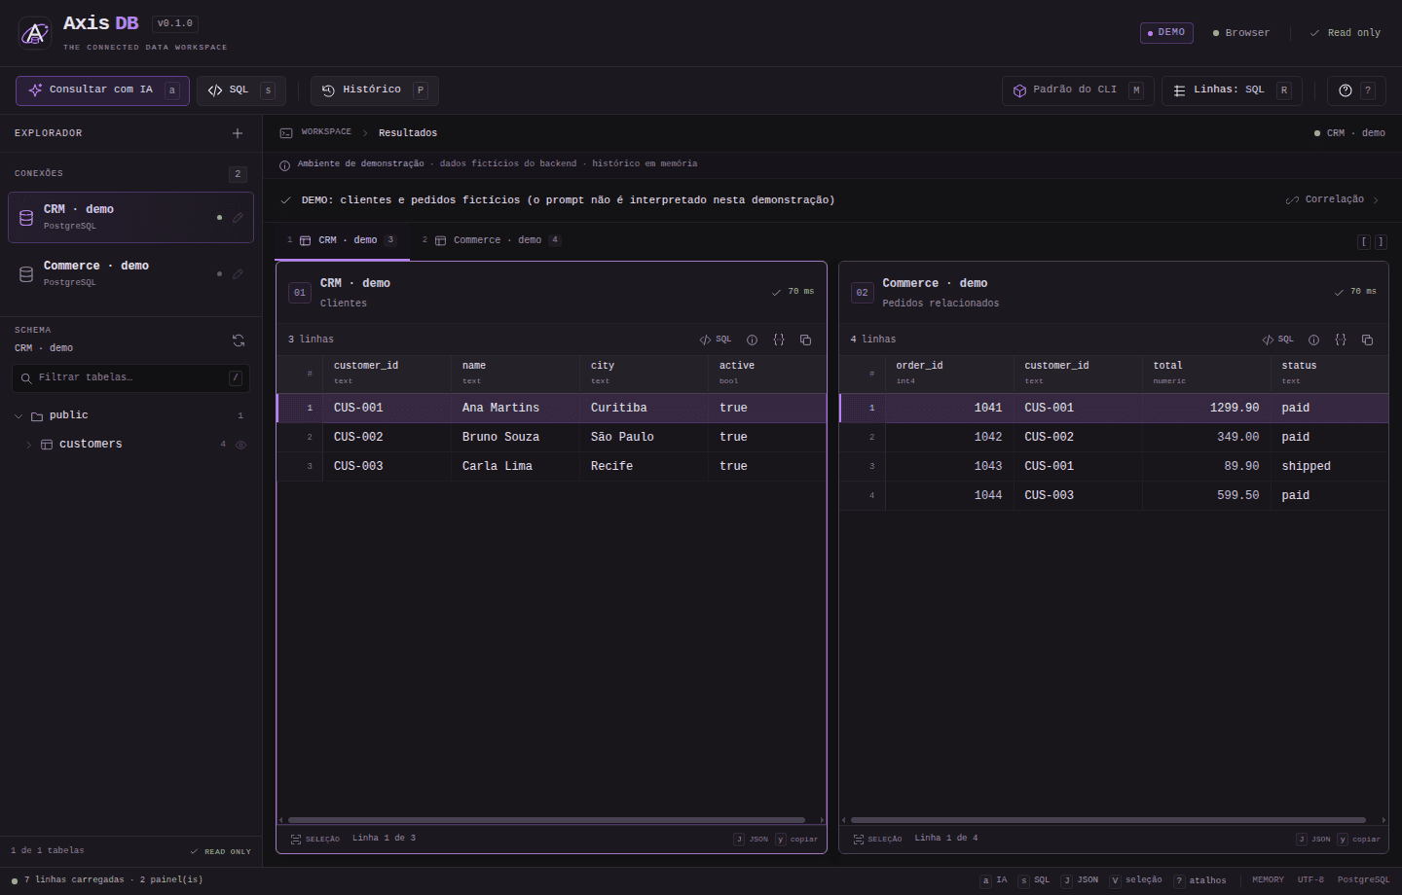Viewport: 1402px width, 895px height.
Task: Select order 1044 cell
Action: (948, 496)
